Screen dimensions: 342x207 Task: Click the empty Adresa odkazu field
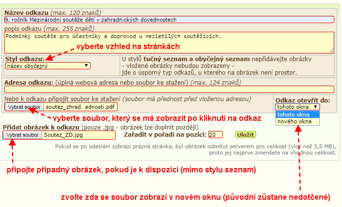click(169, 89)
